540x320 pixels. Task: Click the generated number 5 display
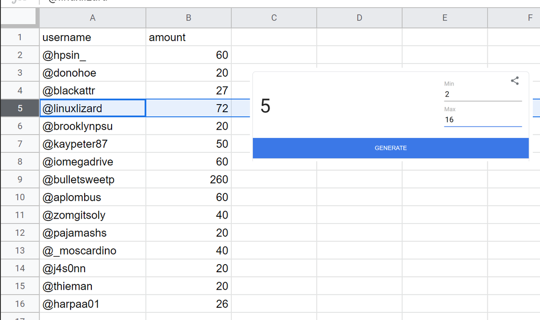[x=265, y=107]
